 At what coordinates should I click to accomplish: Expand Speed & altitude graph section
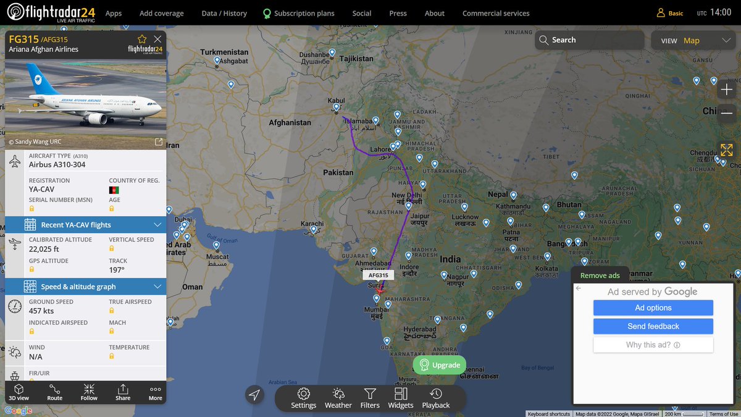pyautogui.click(x=85, y=287)
